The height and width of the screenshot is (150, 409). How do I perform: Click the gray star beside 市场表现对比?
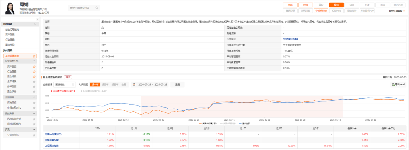point(34,107)
